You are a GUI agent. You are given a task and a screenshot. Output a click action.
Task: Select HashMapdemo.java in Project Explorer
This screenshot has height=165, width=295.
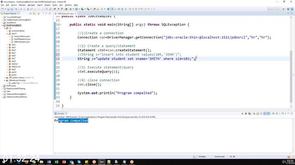22,39
